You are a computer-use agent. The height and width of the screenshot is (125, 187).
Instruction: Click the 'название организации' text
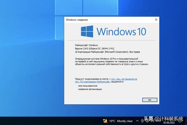pyautogui.click(x=90, y=89)
